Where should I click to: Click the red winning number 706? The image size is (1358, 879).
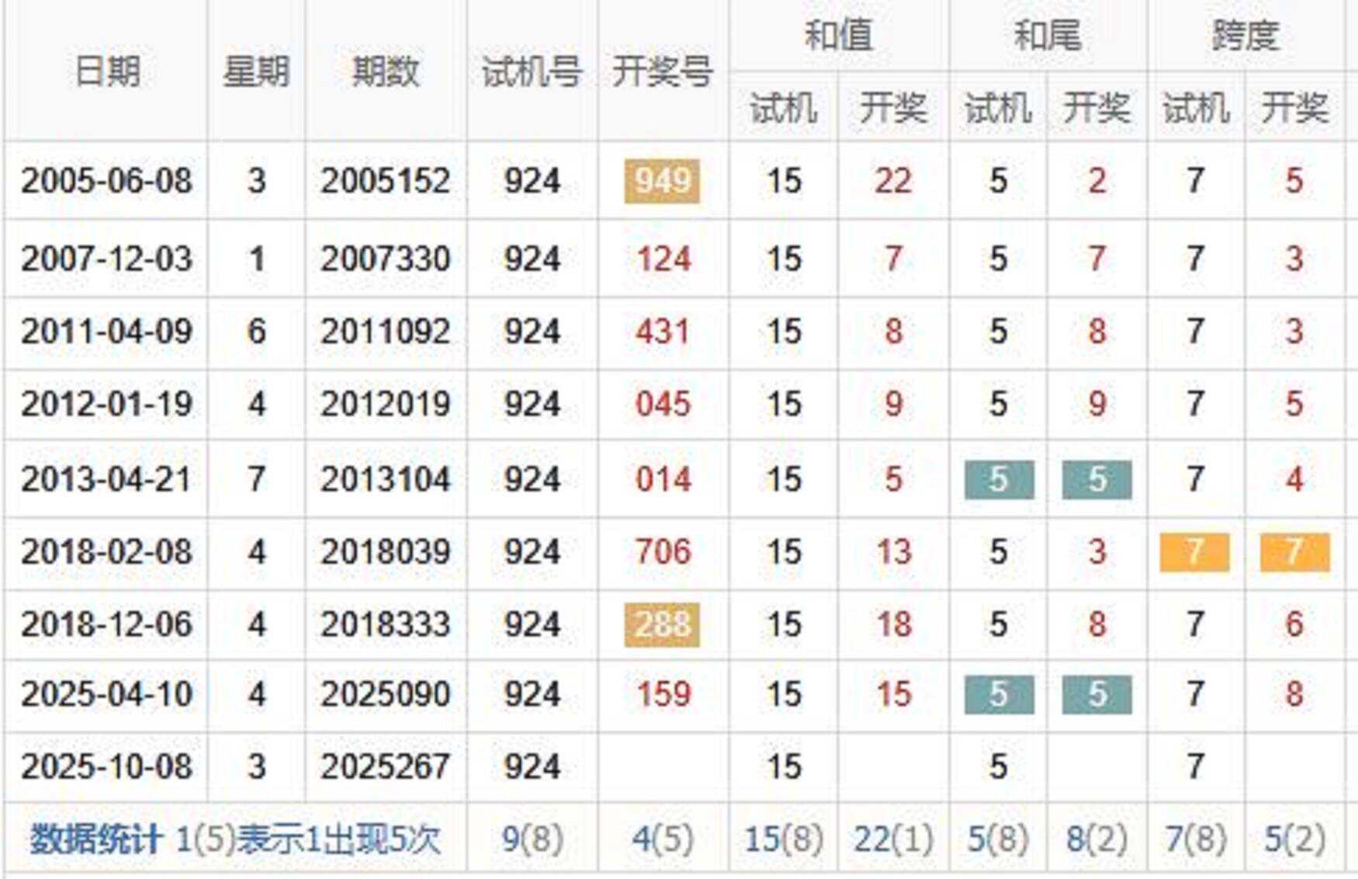coord(662,552)
